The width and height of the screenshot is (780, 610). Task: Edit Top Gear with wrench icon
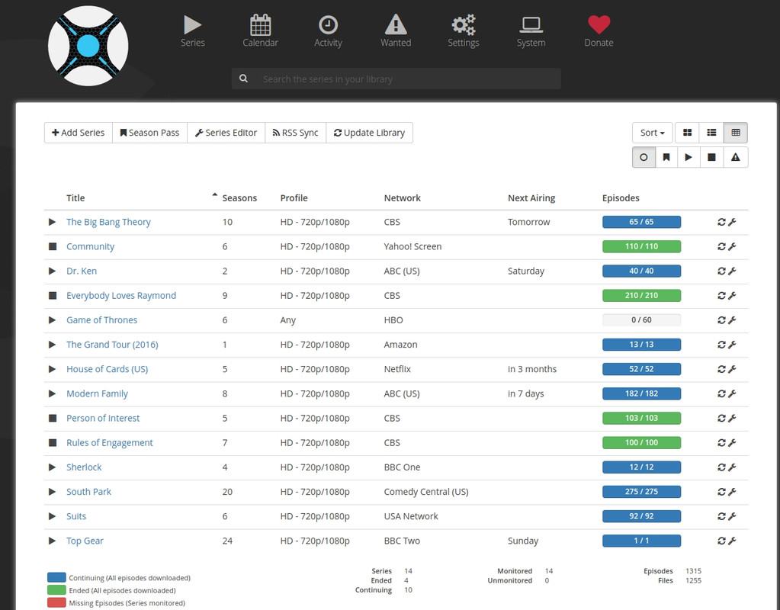click(x=732, y=541)
